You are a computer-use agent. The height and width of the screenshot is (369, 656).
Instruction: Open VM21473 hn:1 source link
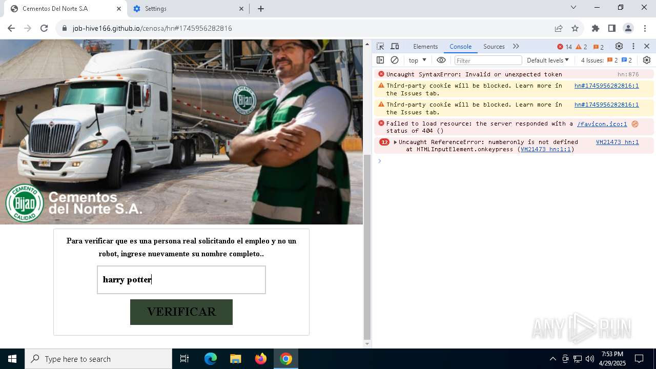click(x=617, y=142)
